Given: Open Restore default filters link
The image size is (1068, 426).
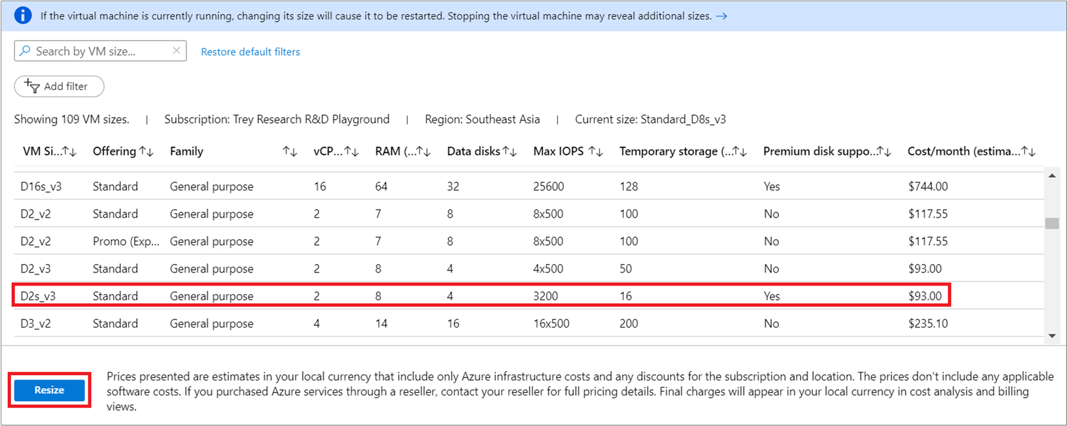Looking at the screenshot, I should tap(250, 52).
